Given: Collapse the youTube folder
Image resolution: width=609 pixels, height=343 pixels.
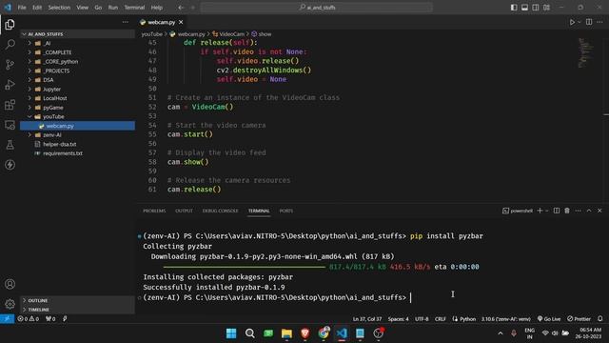Looking at the screenshot, I should pos(29,116).
